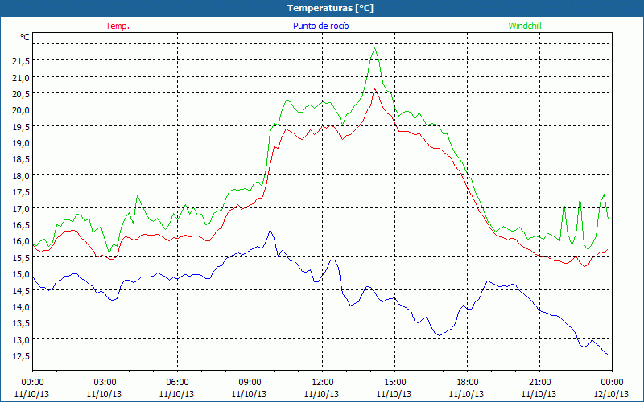
Task: Click the red Temp. peak near 14:00
Action: click(x=374, y=88)
